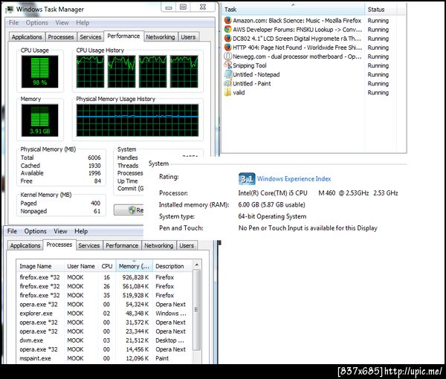Select Performance tab in top Task Manager
446x379 pixels.
(x=123, y=36)
